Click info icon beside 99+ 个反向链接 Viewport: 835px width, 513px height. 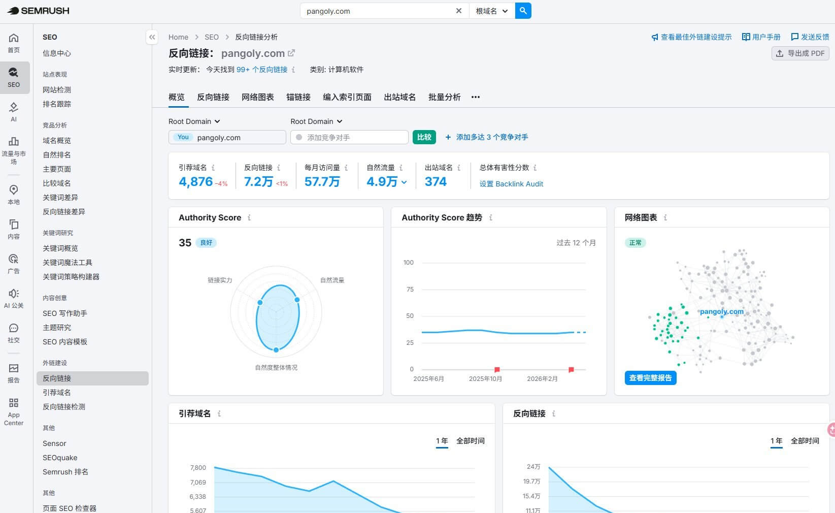(293, 70)
